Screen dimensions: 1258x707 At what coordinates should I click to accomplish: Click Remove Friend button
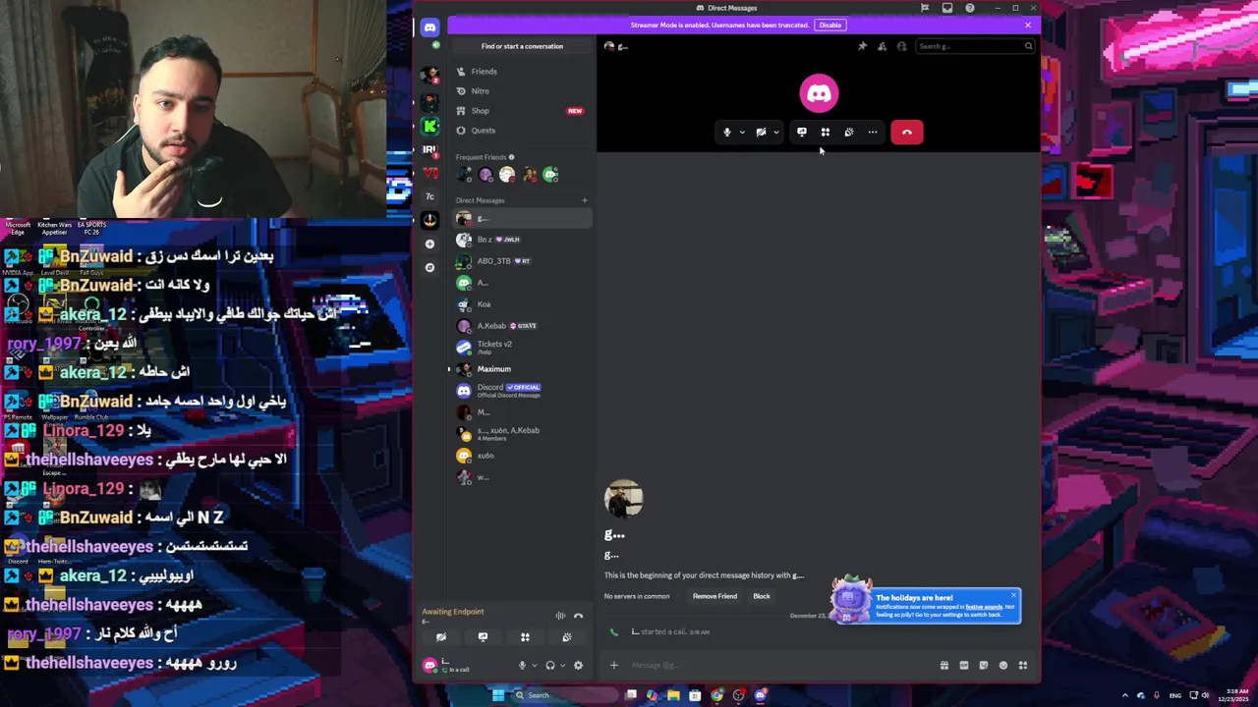click(715, 596)
